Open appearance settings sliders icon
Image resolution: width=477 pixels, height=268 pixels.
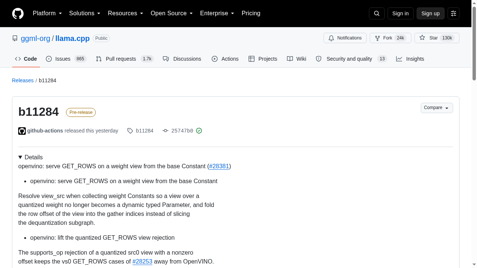(454, 13)
